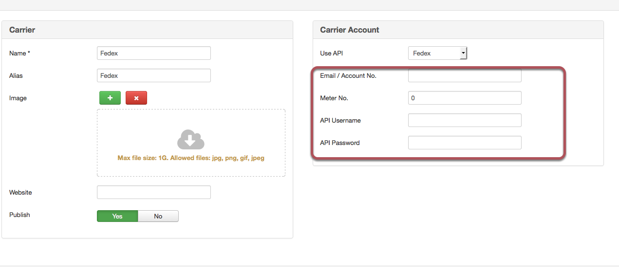Set Publish to Yes
The height and width of the screenshot is (272, 619).
pos(117,216)
